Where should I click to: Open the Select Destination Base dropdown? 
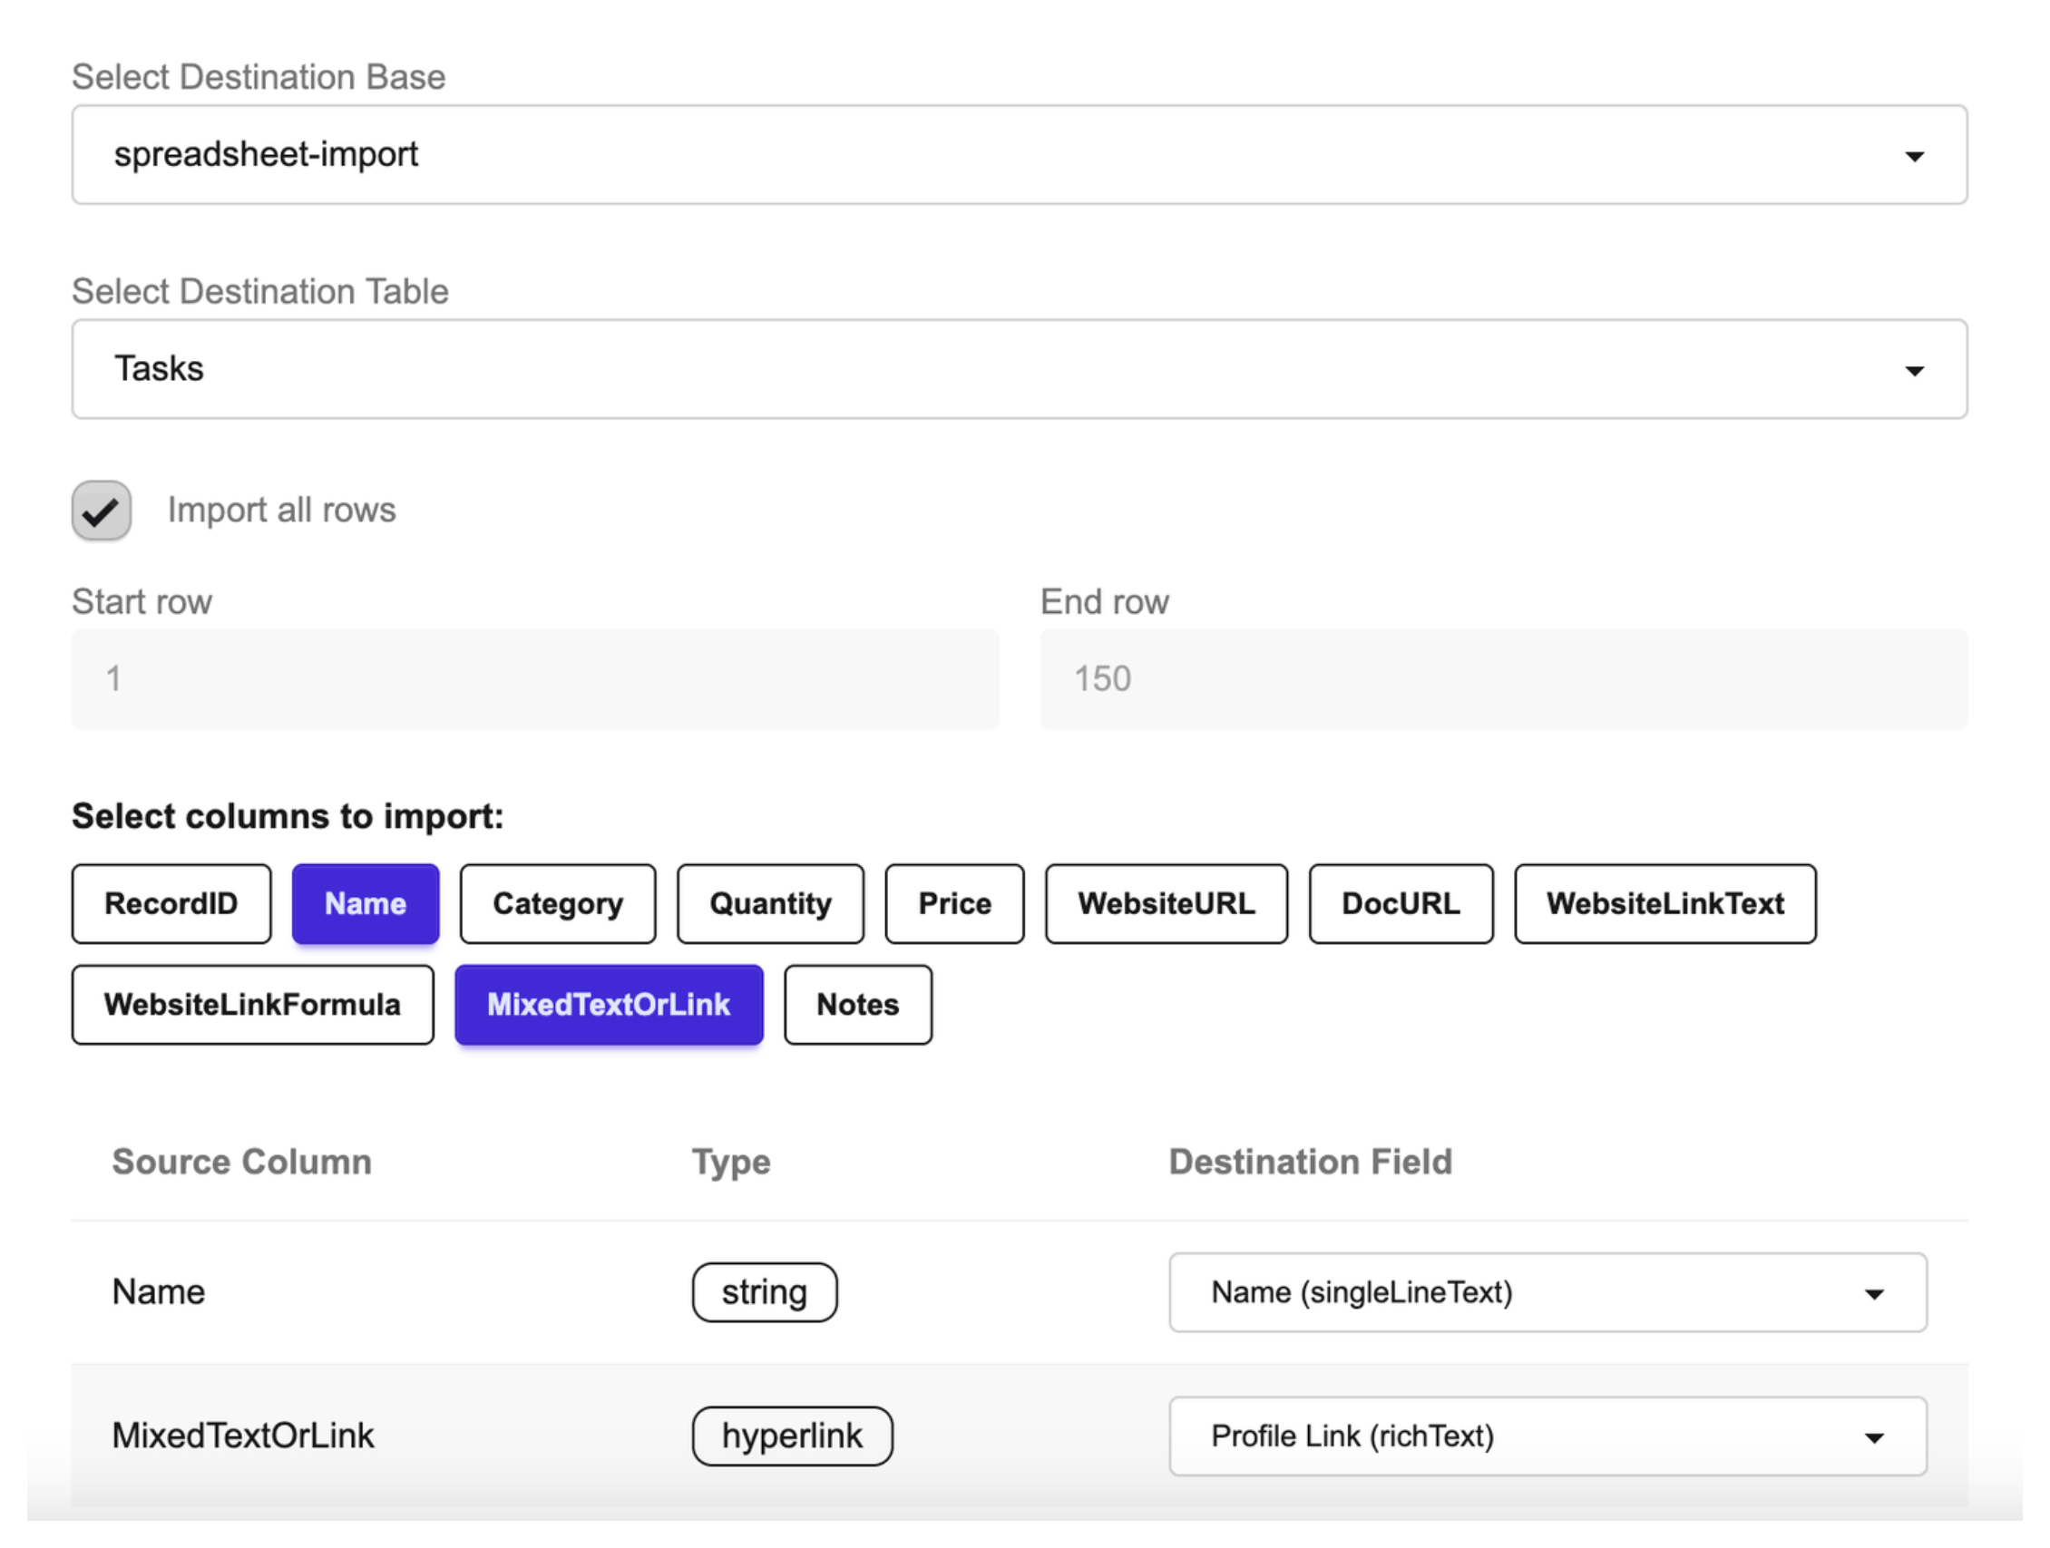1020,155
